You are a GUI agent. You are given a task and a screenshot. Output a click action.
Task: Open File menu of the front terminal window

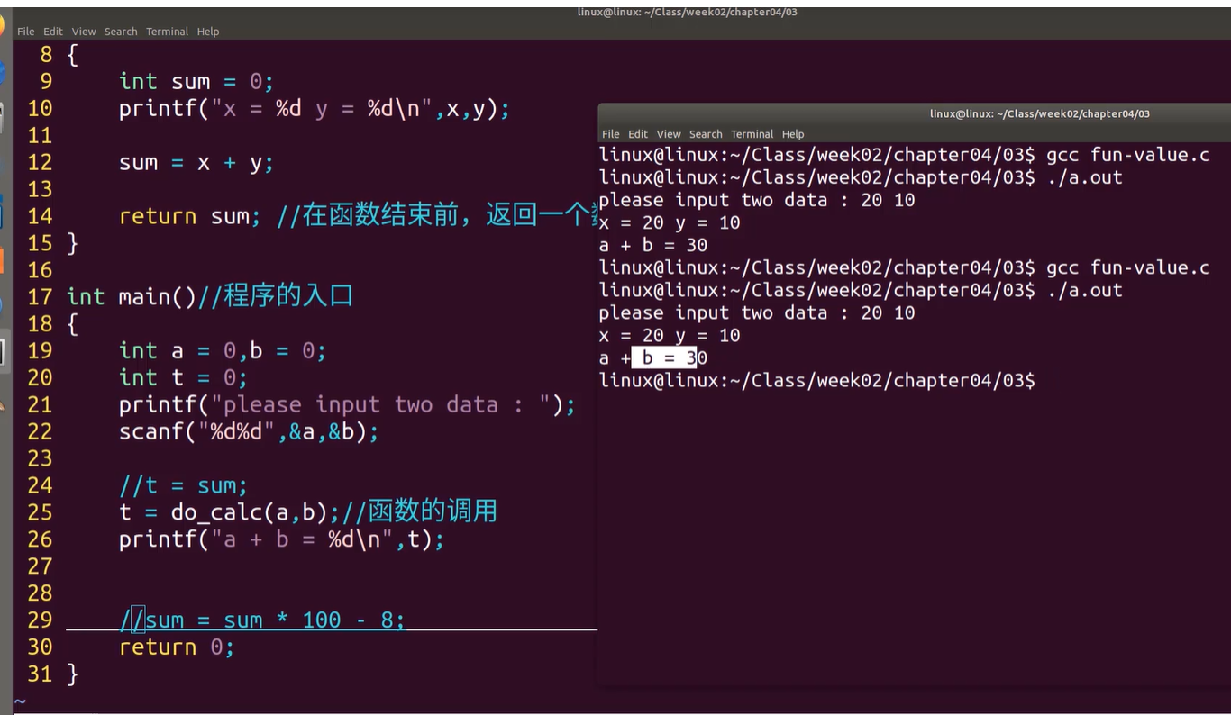(611, 134)
